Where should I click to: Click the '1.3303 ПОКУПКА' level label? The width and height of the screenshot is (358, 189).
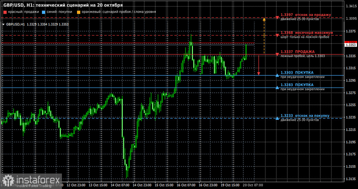tap(297, 73)
